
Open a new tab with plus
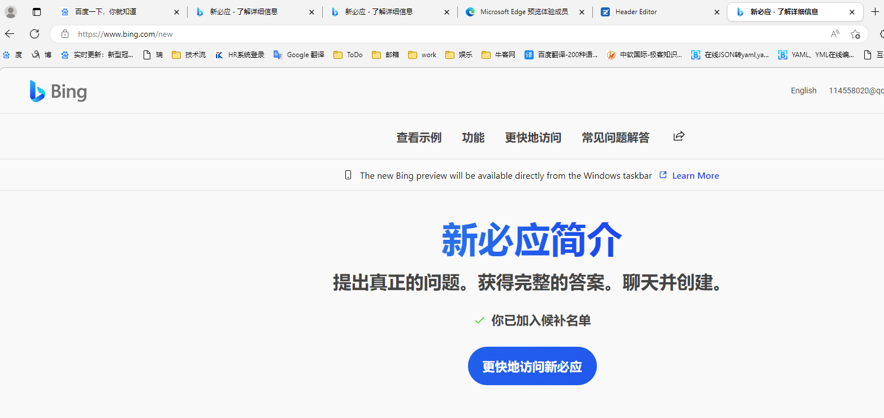pyautogui.click(x=876, y=12)
